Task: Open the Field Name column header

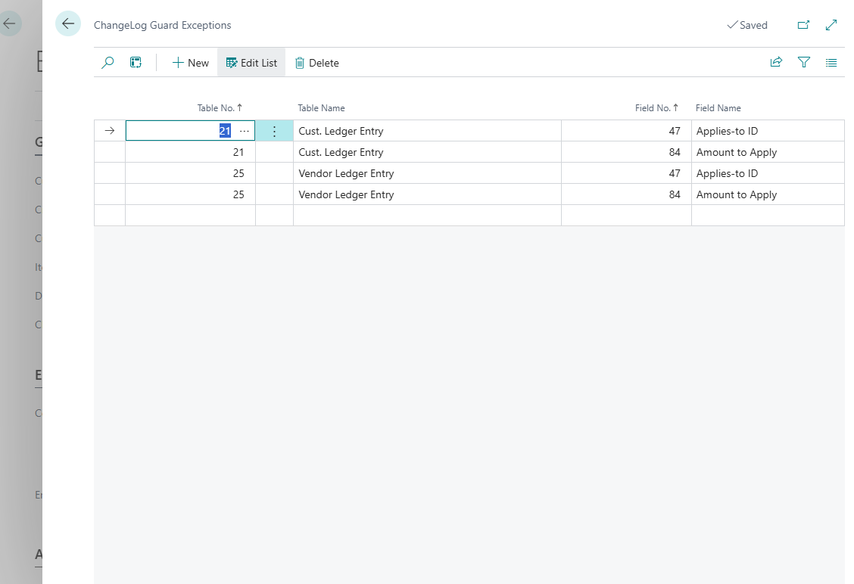Action: 718,107
